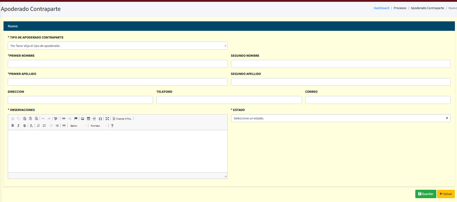Click the Insert horizontal line icon

tap(94, 119)
